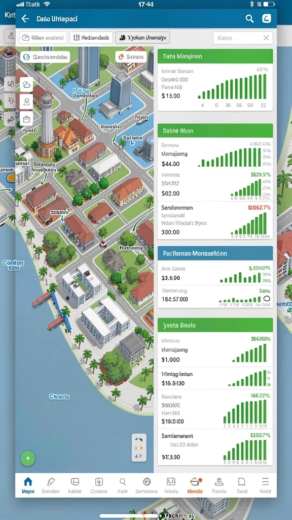The width and height of the screenshot is (292, 520).
Task: Click the green plus floating button
Action: click(28, 459)
